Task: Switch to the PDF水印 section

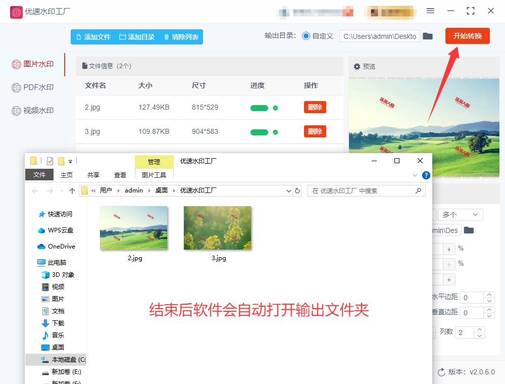Action: coord(32,87)
